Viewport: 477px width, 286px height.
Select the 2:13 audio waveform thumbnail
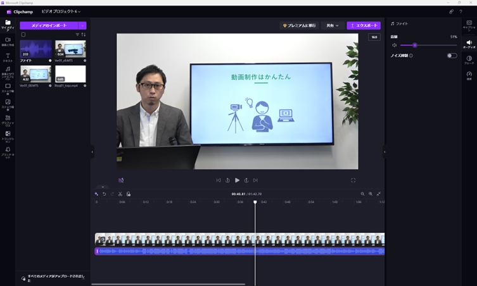click(x=35, y=49)
